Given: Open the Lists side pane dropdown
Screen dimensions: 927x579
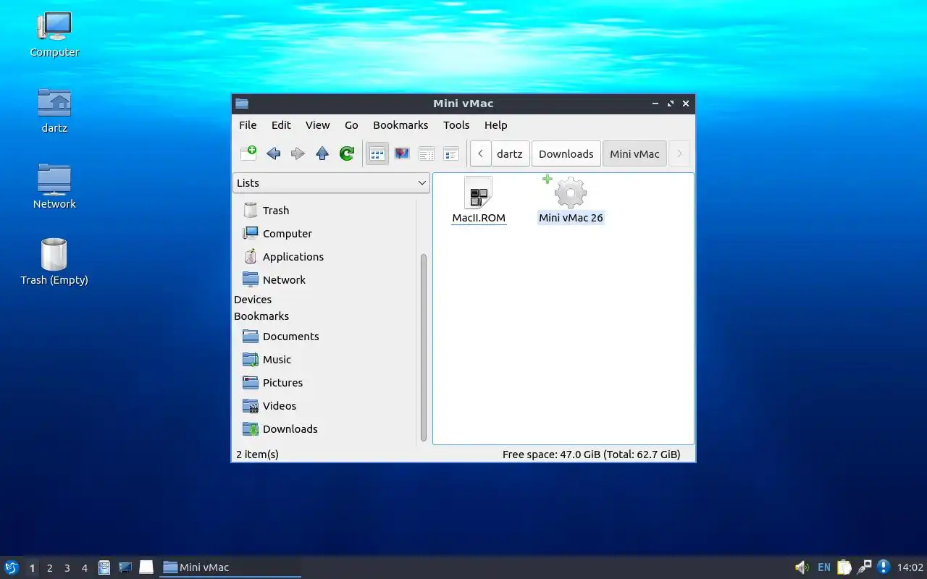Looking at the screenshot, I should [331, 183].
